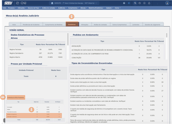
Task: Open the notifications bell icon
Action: (x=149, y=3)
